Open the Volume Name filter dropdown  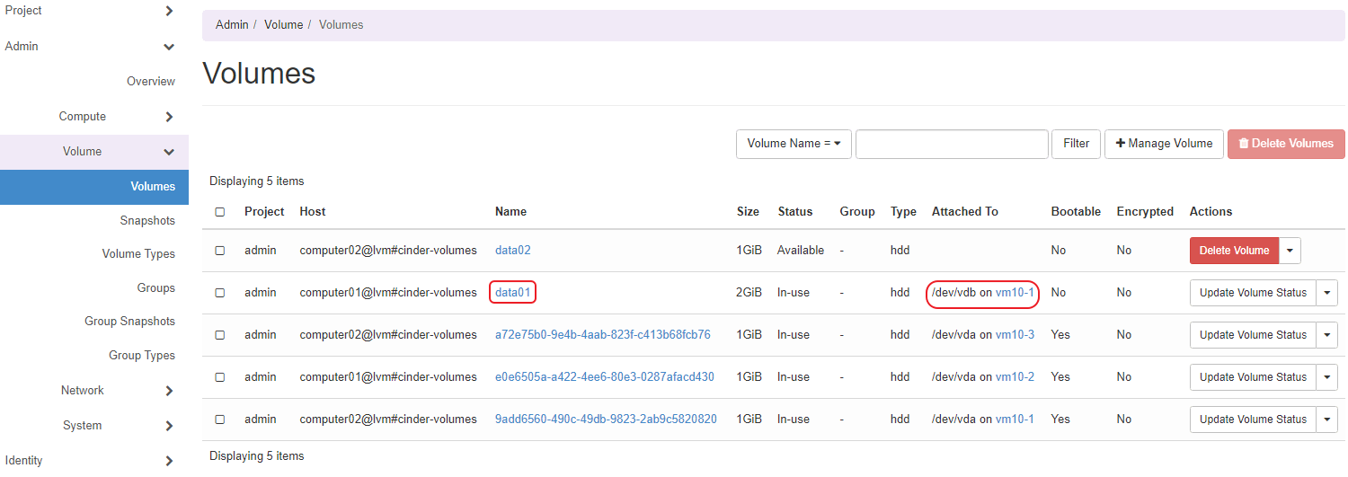point(793,144)
